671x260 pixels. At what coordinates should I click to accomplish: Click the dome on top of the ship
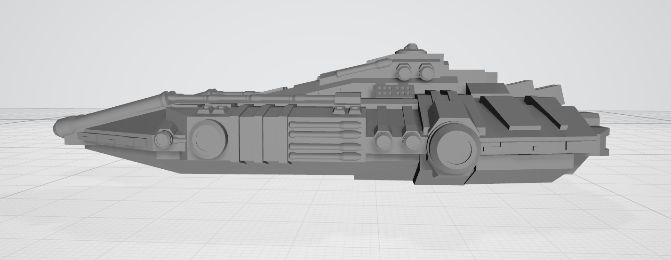412,47
